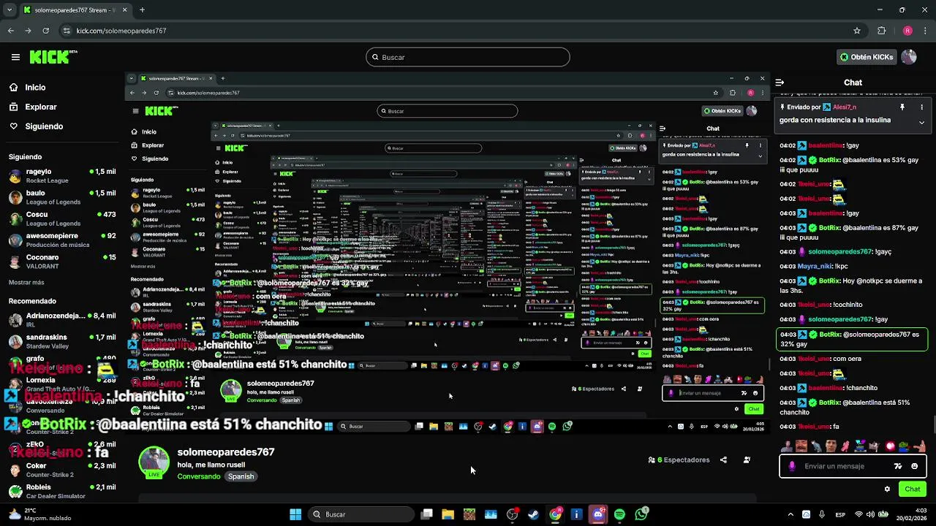Collapse the chat panel with arrow icon

780,83
